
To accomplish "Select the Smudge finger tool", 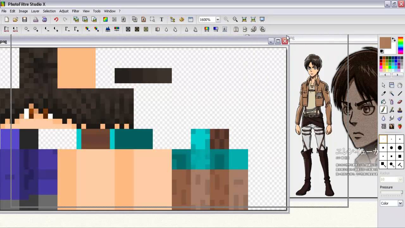I will [x=392, y=118].
